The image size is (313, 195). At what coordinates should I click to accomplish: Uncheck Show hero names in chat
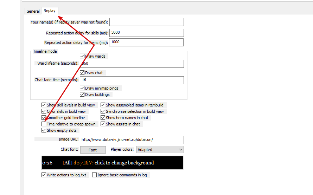point(103,118)
